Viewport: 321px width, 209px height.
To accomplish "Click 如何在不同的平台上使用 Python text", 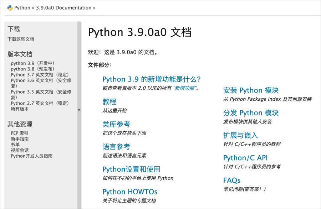I will (138, 178).
